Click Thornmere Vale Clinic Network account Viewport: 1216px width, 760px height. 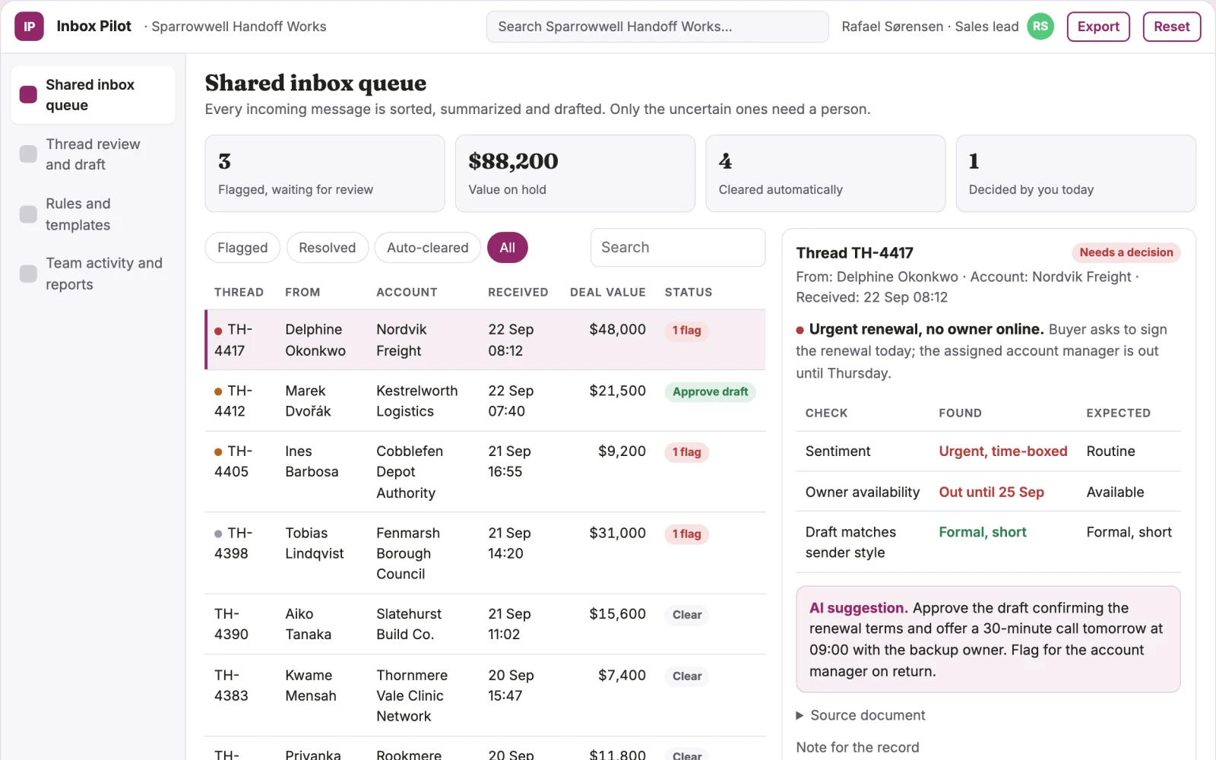412,695
